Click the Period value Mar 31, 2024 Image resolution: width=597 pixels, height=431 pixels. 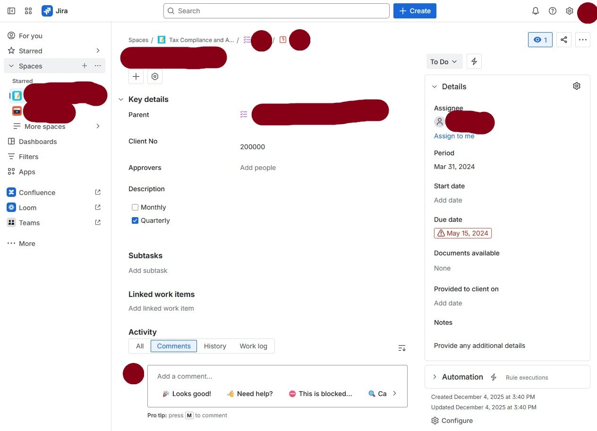tap(454, 167)
